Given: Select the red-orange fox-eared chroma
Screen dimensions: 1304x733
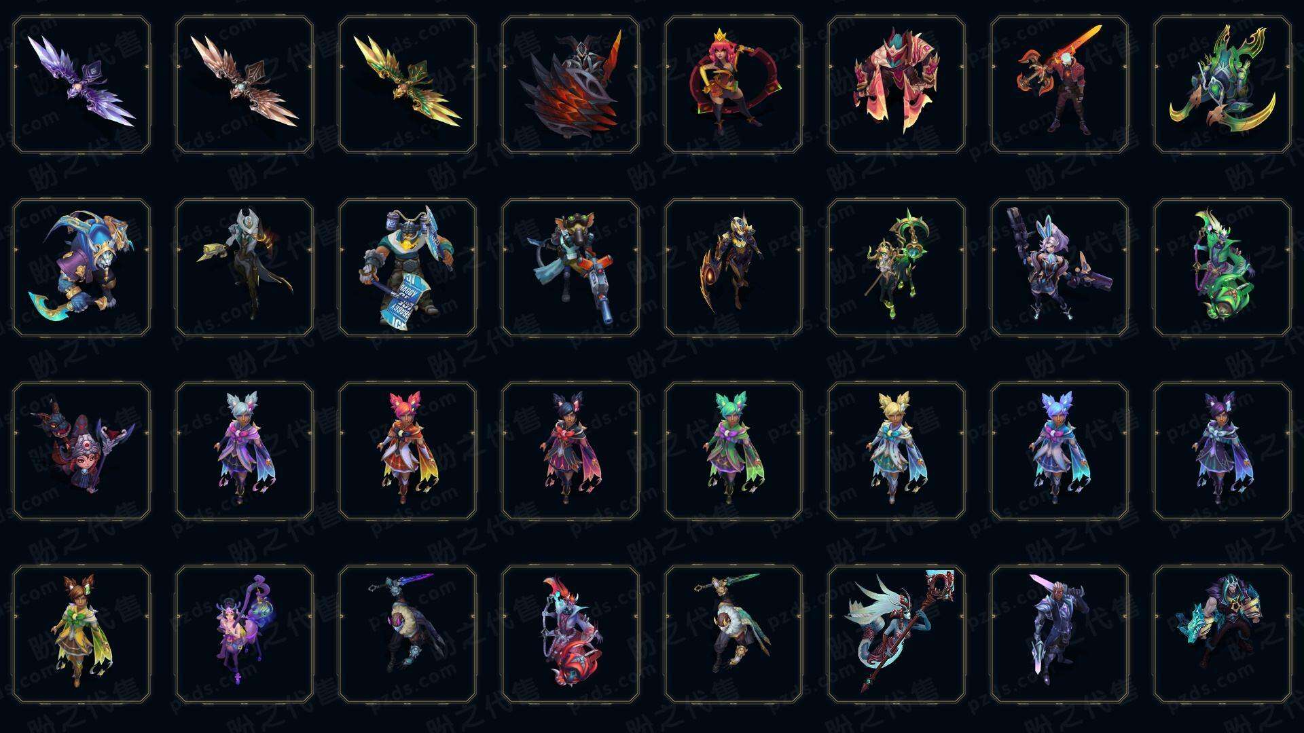Looking at the screenshot, I should 407,451.
